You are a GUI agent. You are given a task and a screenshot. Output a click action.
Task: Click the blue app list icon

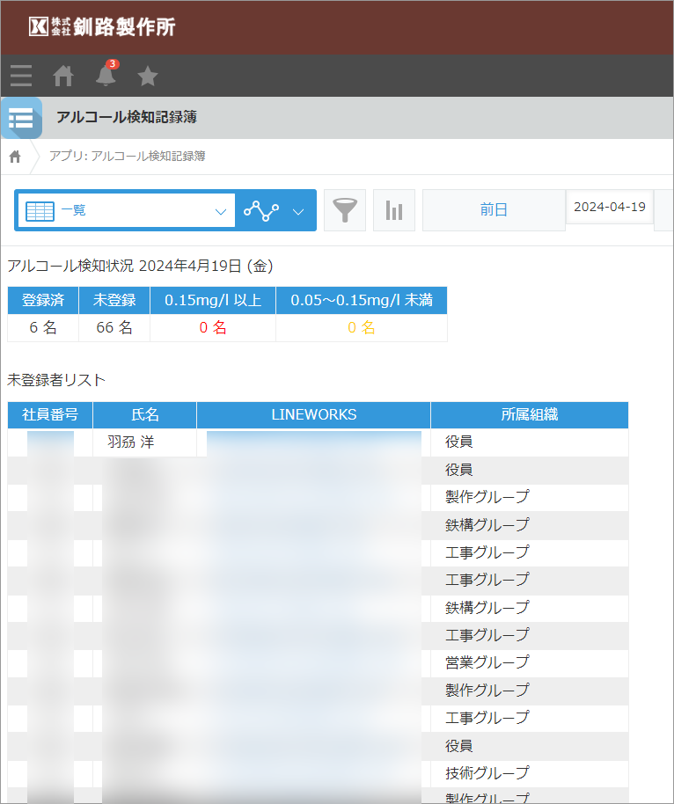[21, 118]
